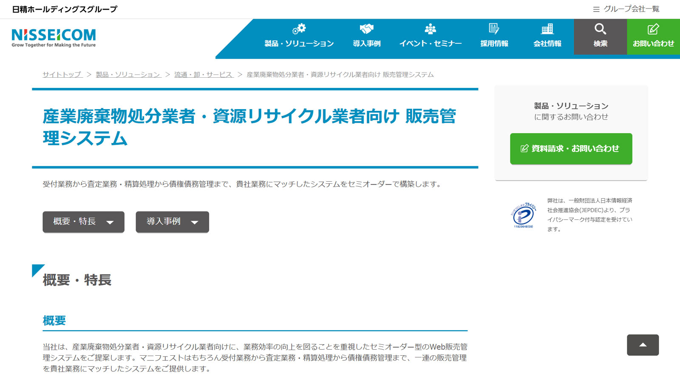This screenshot has height=382, width=680.
Task: Click the edit icon above お問い合わせ
Action: click(x=653, y=29)
